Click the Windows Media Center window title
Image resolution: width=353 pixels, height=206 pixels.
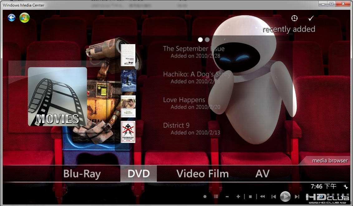pos(23,5)
